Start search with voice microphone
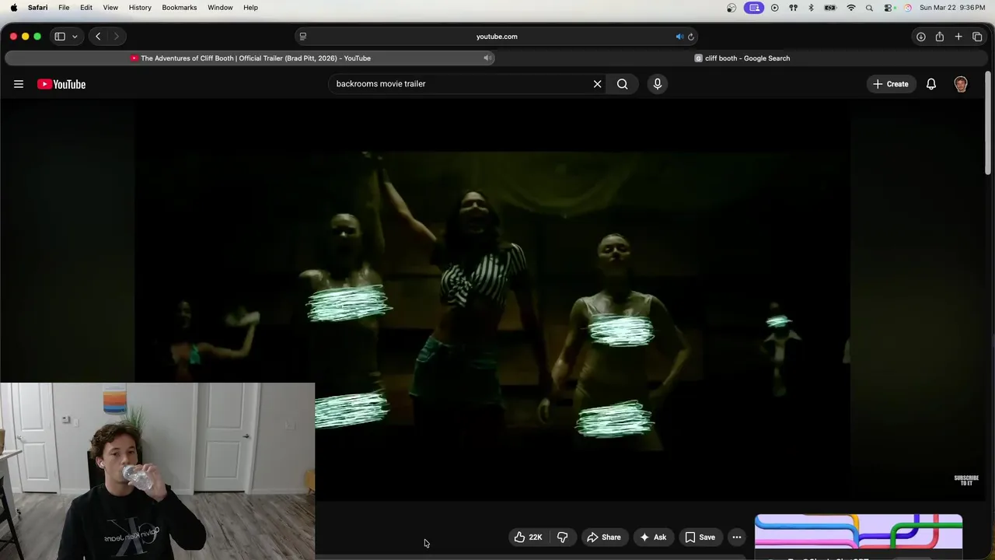Image resolution: width=995 pixels, height=560 pixels. (x=658, y=84)
